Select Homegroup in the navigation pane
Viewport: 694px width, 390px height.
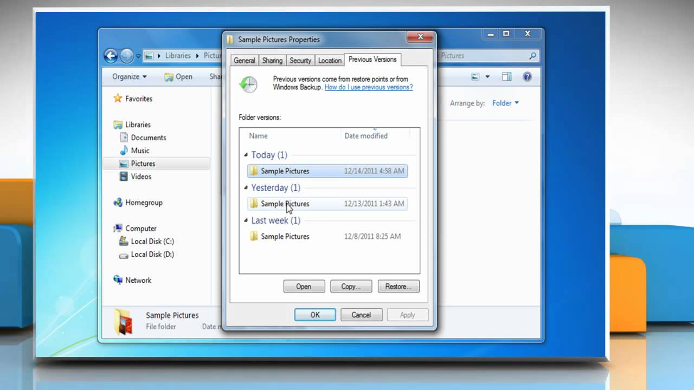pyautogui.click(x=144, y=203)
